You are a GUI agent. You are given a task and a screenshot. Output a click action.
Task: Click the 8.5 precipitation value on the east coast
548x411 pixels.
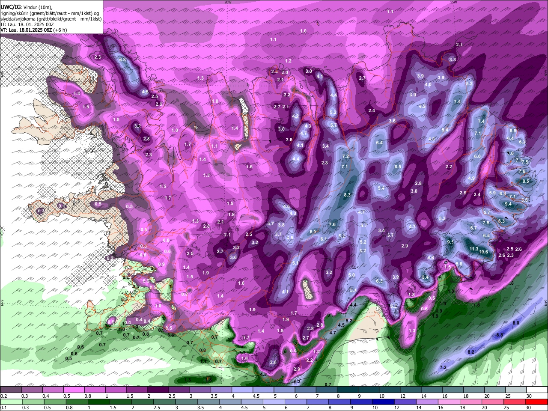[x=526, y=181]
